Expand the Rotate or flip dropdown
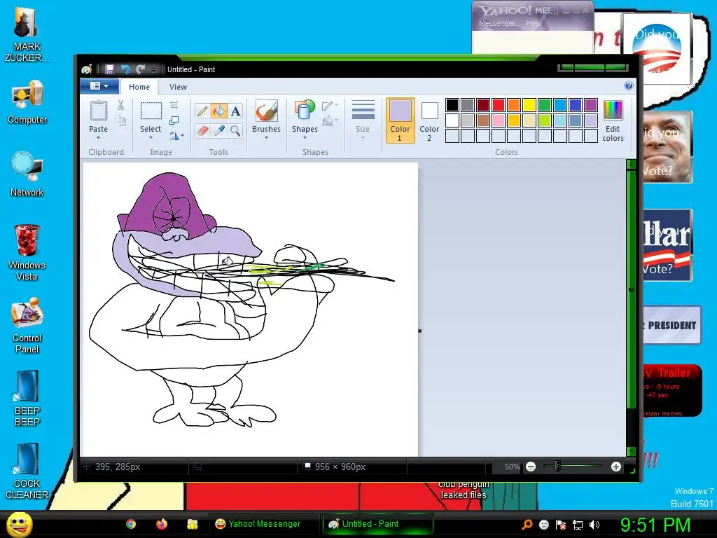 pos(176,136)
